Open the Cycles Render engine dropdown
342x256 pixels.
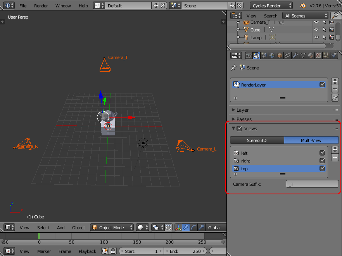click(271, 6)
